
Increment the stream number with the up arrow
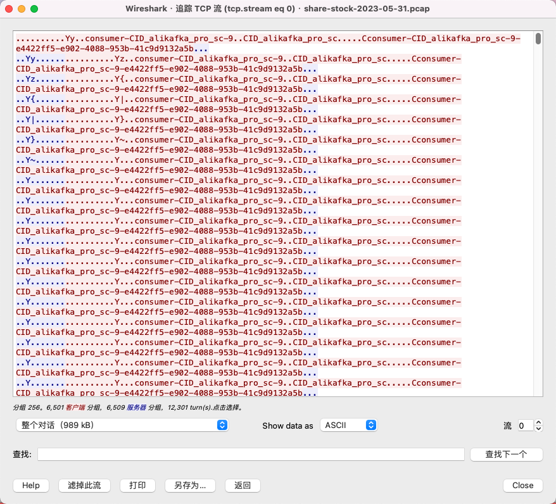coord(538,422)
